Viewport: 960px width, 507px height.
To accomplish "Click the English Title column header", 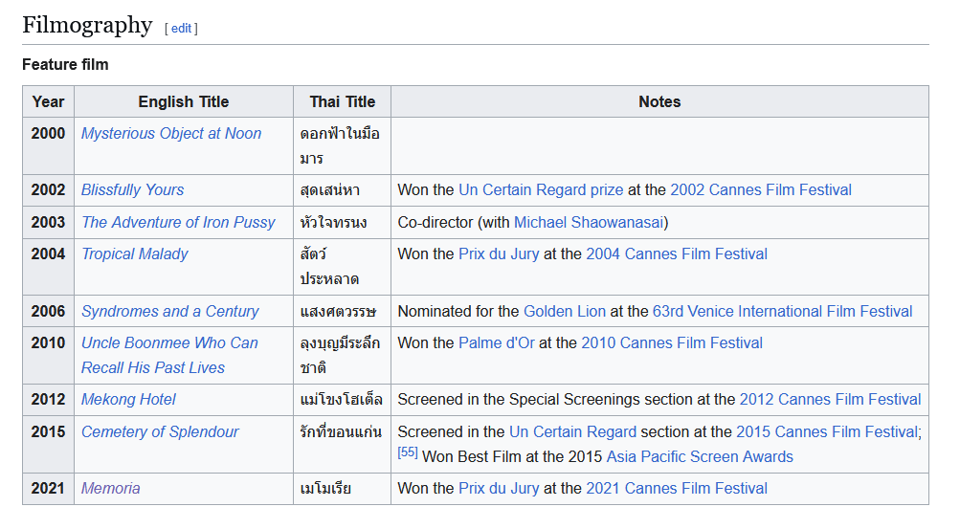I will pos(184,101).
